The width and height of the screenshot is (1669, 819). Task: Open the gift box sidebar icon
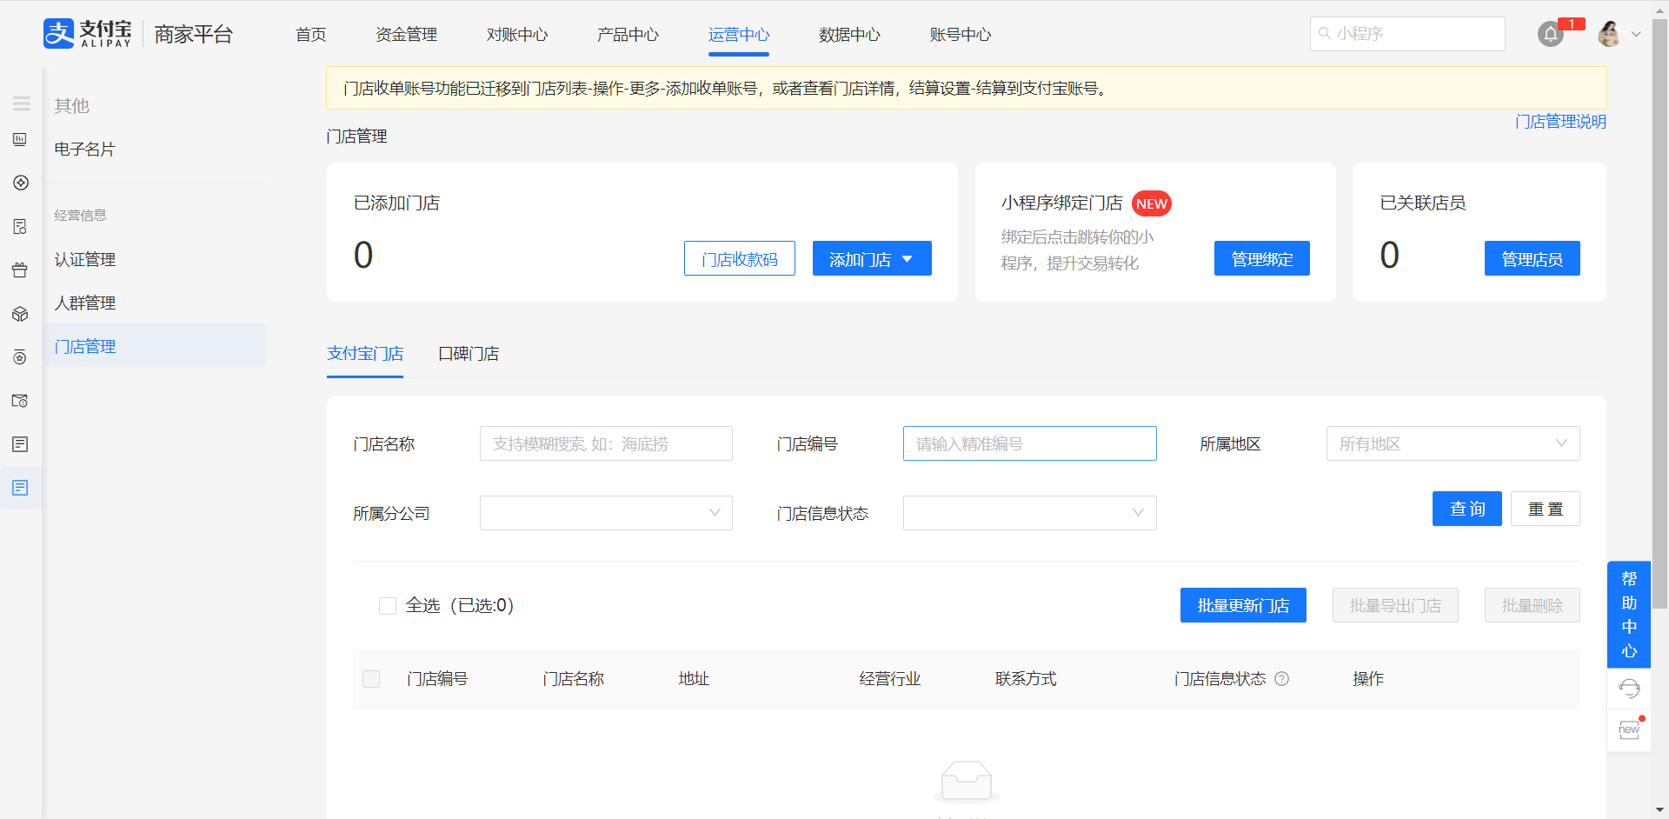tap(20, 270)
